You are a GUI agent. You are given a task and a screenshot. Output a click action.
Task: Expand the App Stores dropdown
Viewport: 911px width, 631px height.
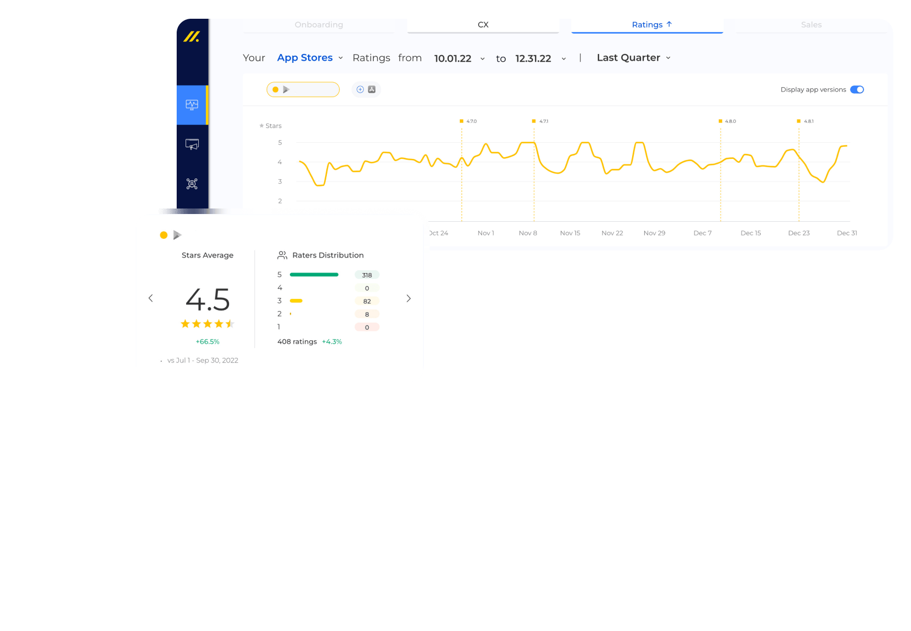coord(310,58)
